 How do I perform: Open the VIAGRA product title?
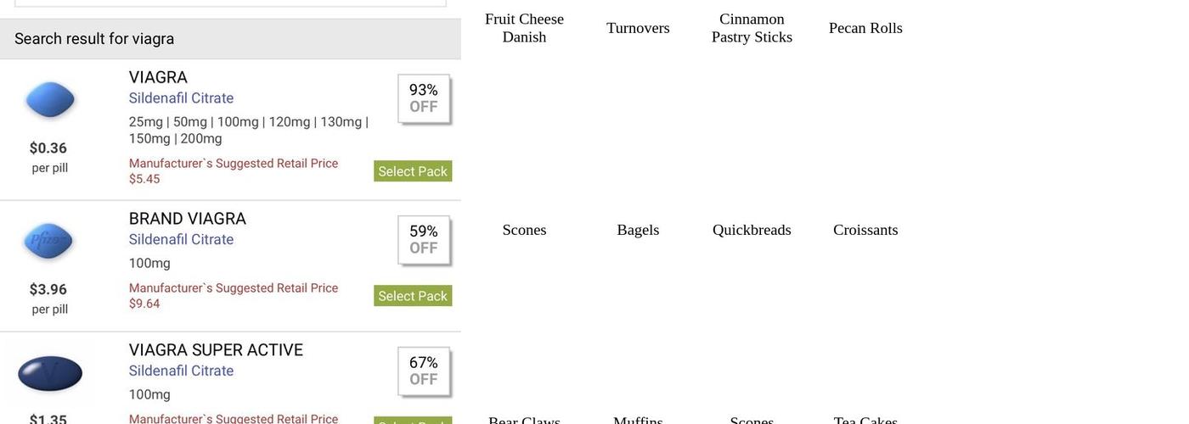point(158,77)
